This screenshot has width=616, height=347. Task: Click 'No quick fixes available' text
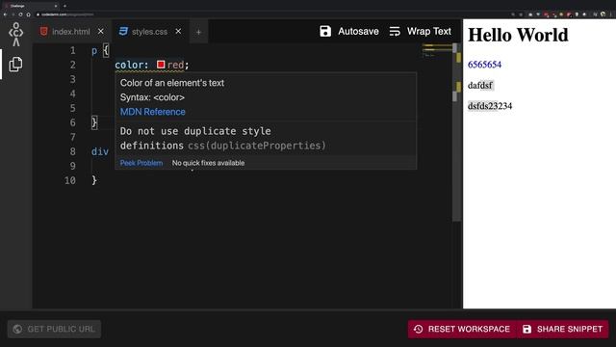point(208,163)
